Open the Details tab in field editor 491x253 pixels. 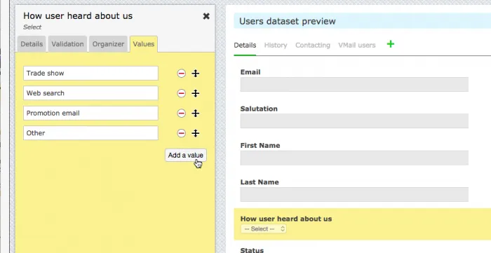click(32, 44)
